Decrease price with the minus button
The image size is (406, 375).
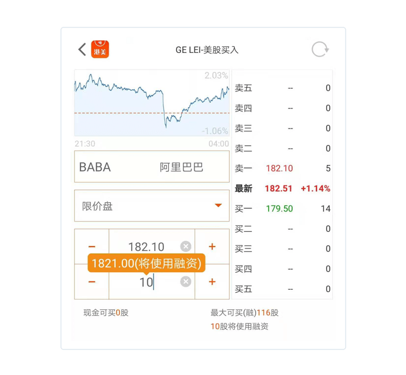coord(91,247)
